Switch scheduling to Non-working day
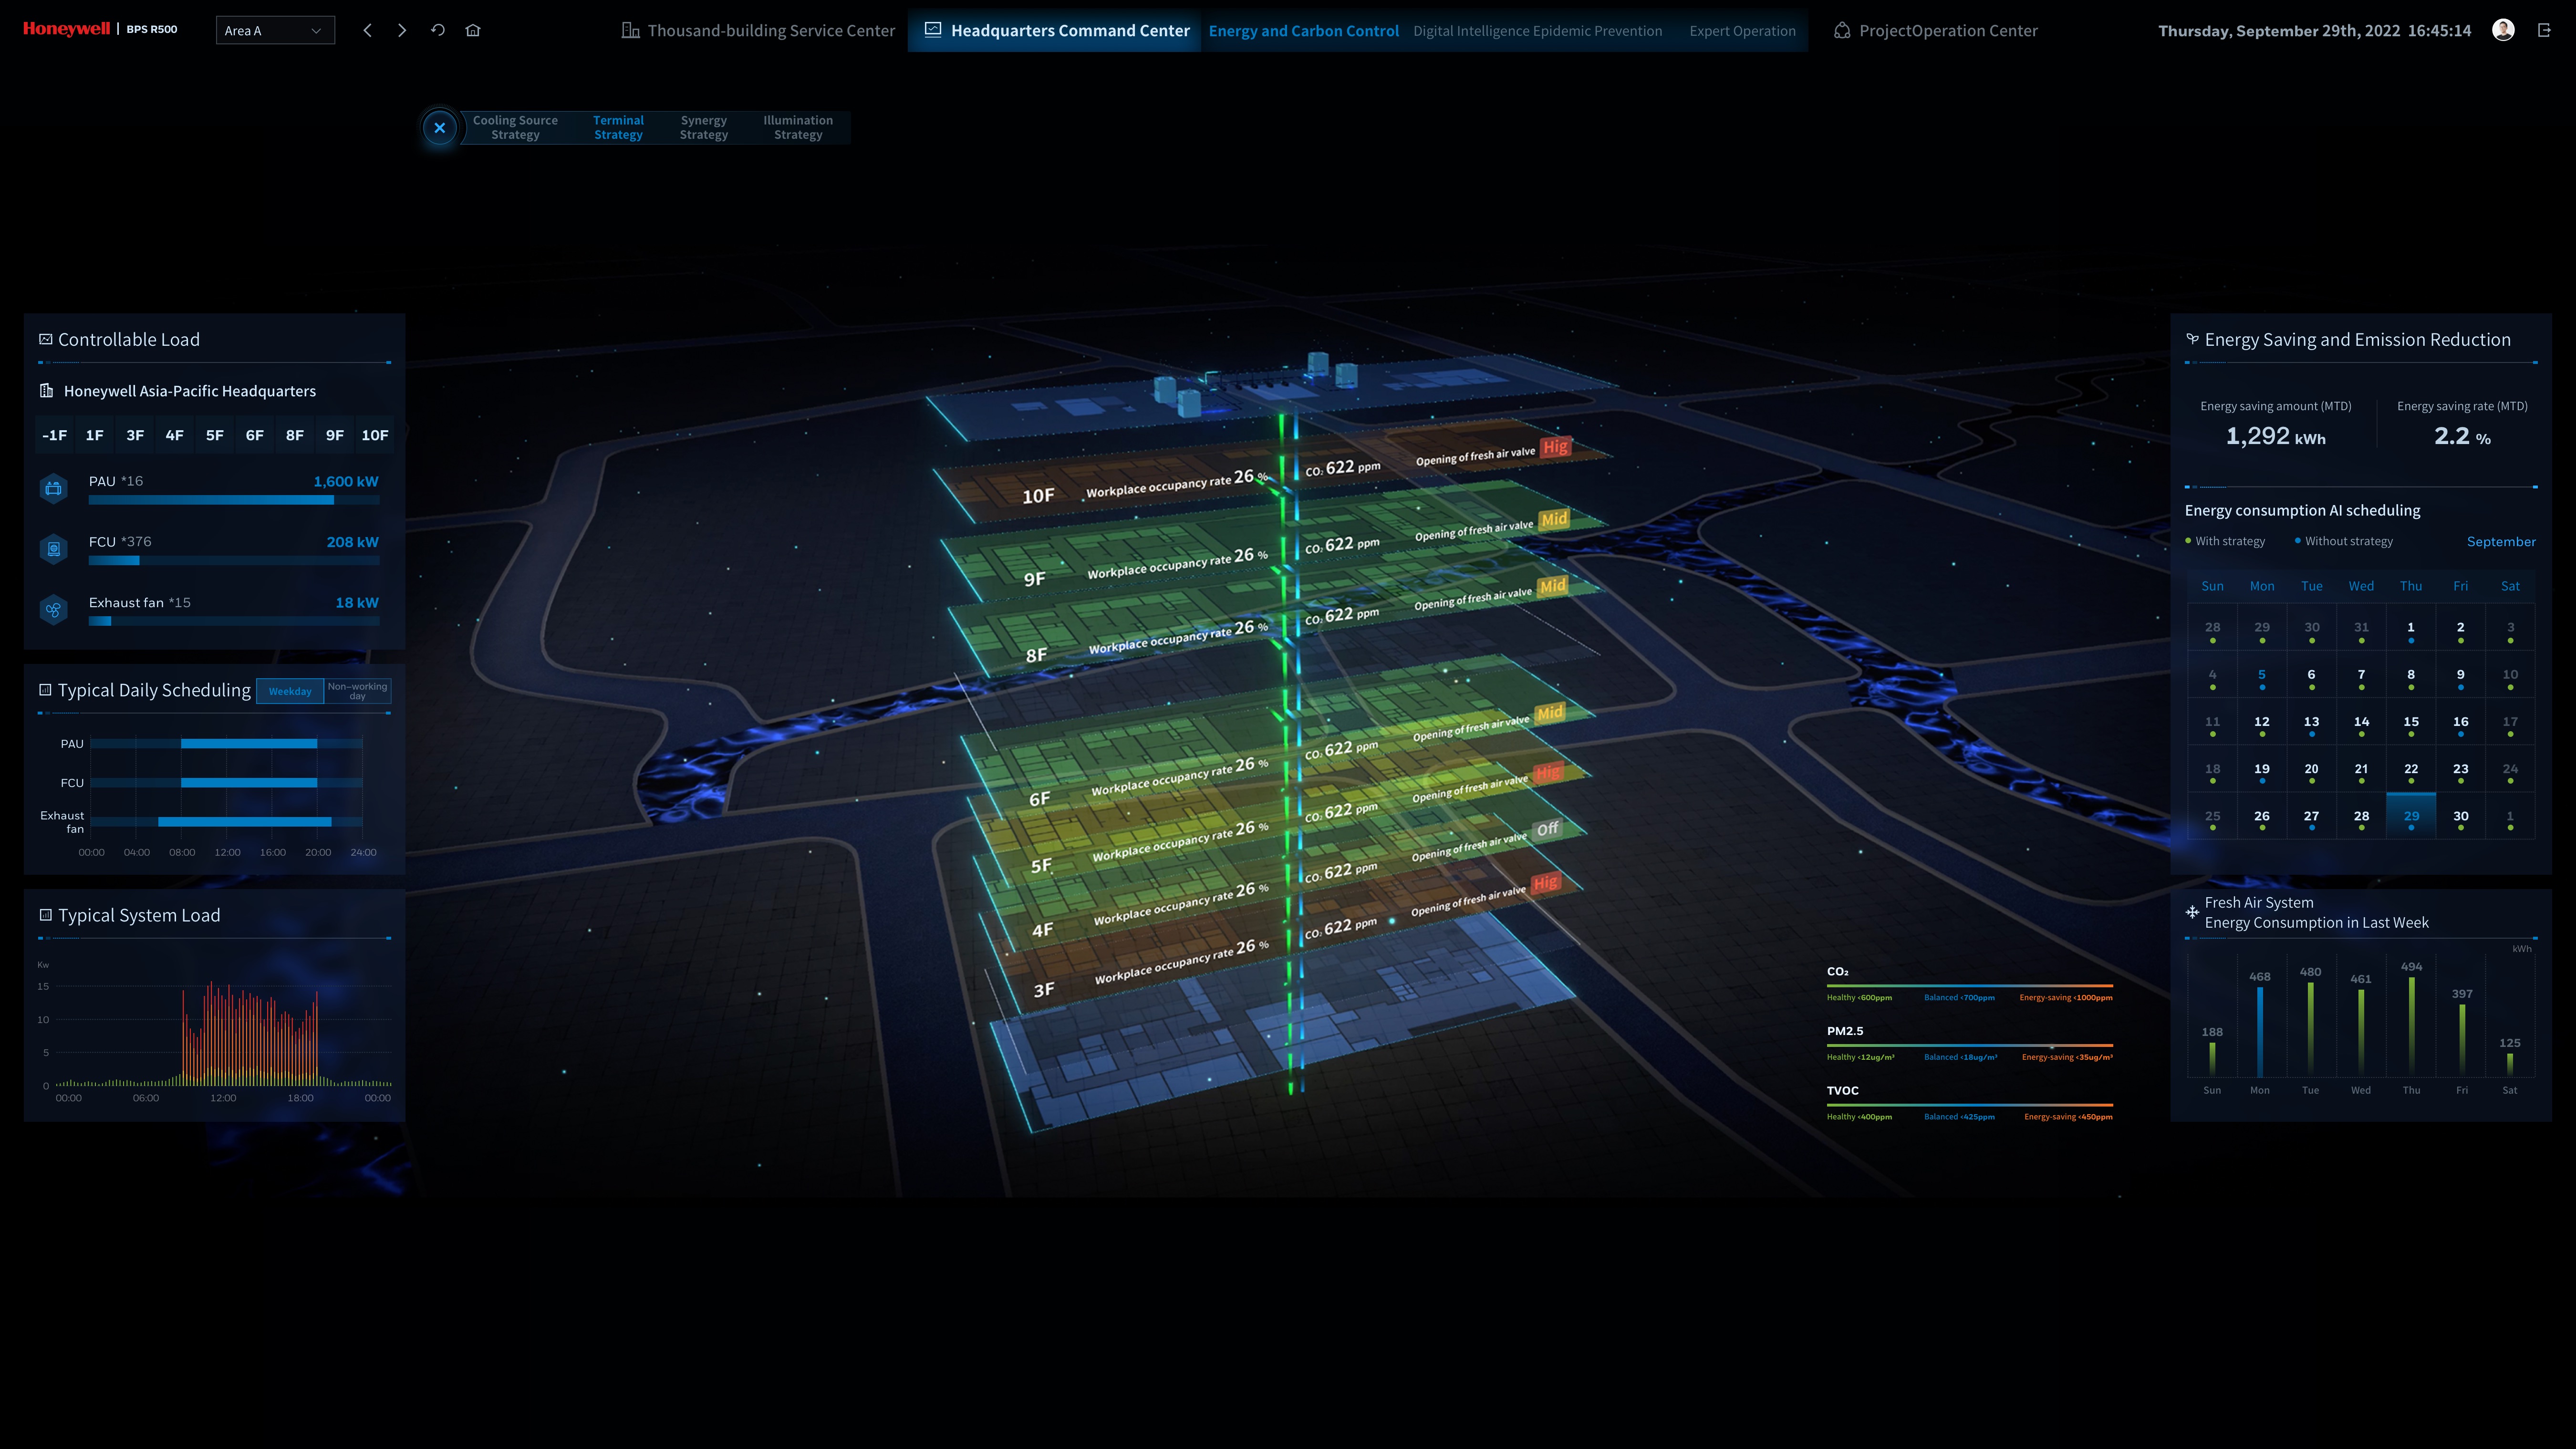 point(357,691)
